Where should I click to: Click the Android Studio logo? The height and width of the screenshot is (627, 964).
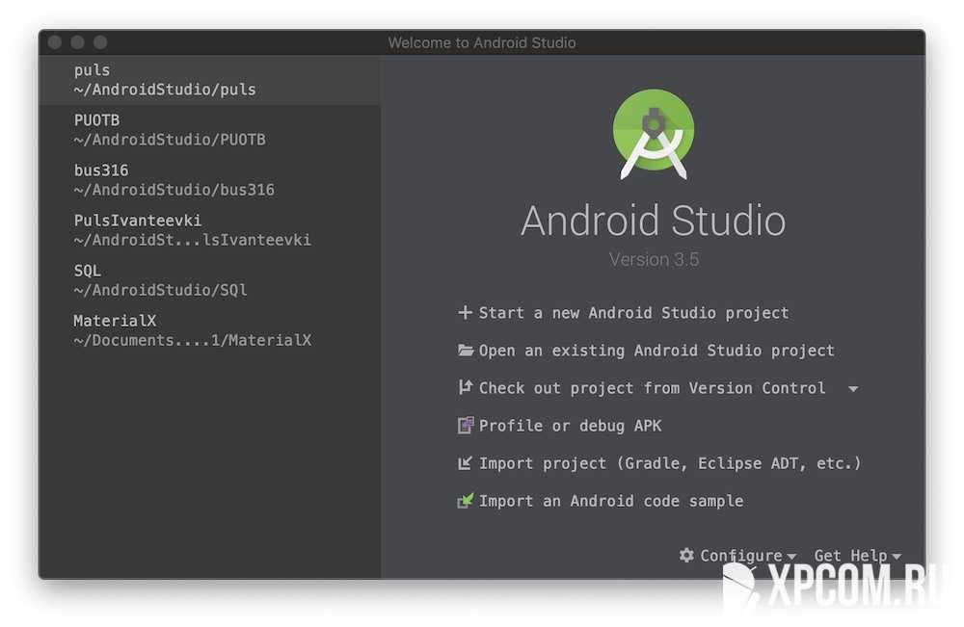coord(654,134)
